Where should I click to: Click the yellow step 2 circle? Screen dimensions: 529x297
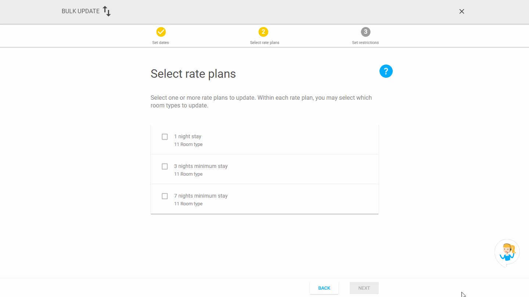263,32
